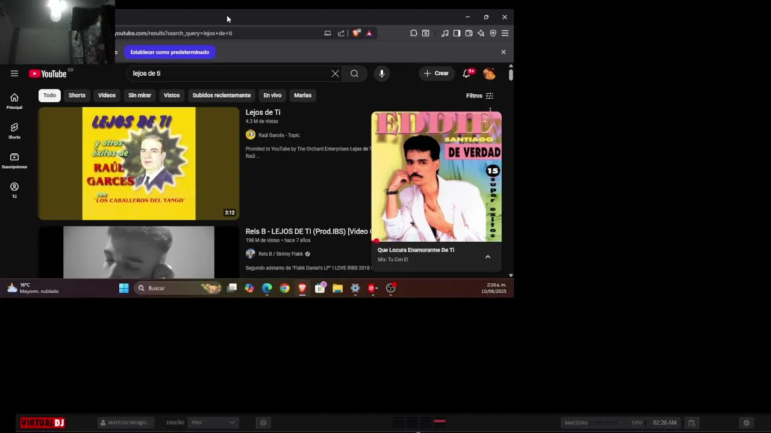
Task: Cast the page using the screen icon in address bar
Action: click(328, 33)
